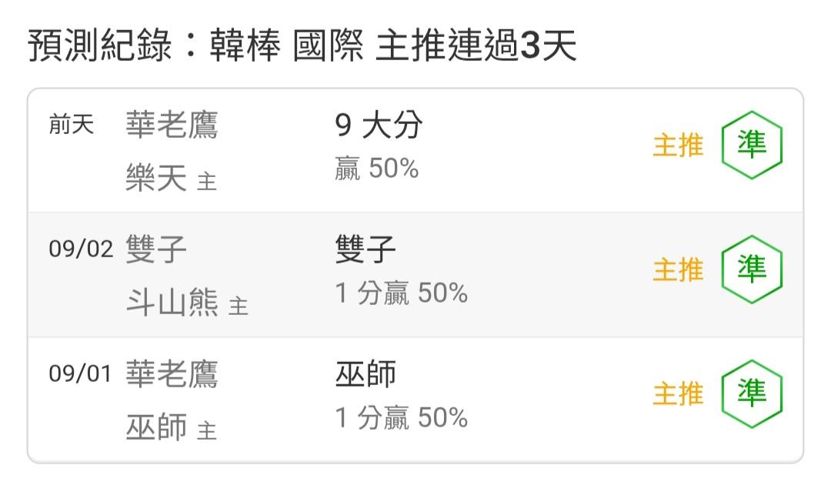This screenshot has width=831, height=482.
Task: Click the 前天 date label
Action: [x=71, y=125]
